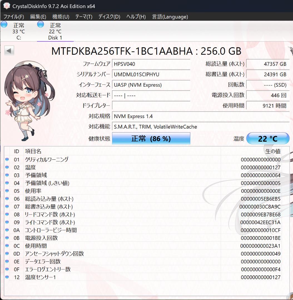Select the 使用率 attribute name

33,191
